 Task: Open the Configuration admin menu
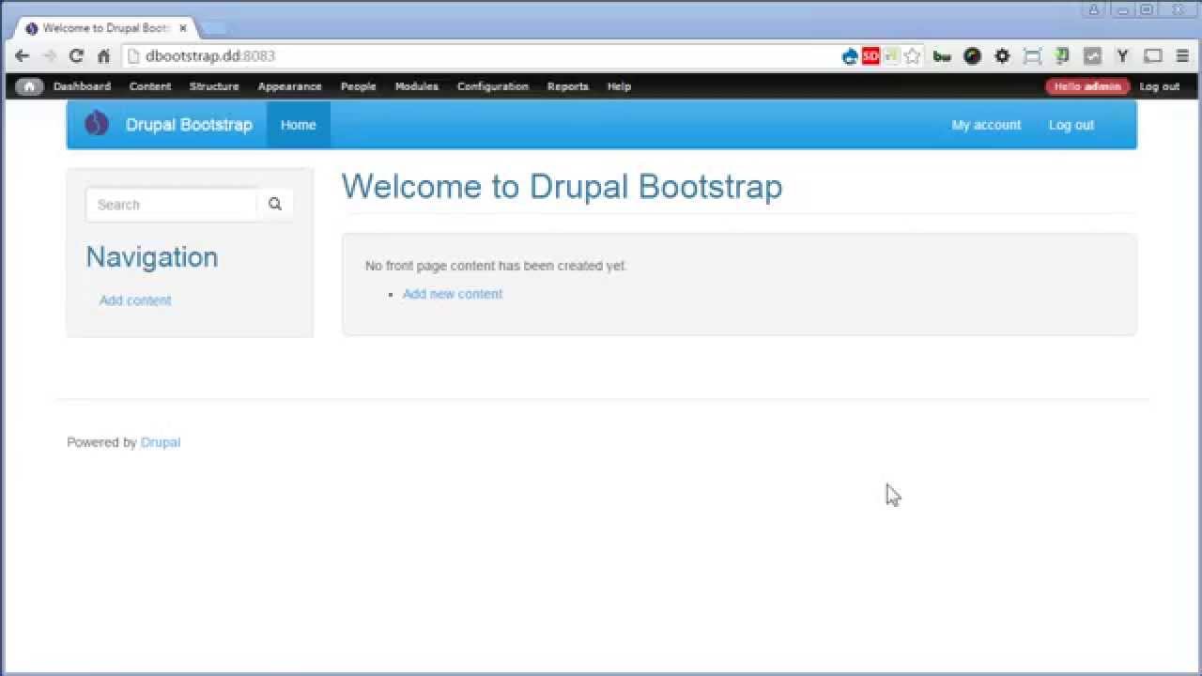(x=493, y=86)
